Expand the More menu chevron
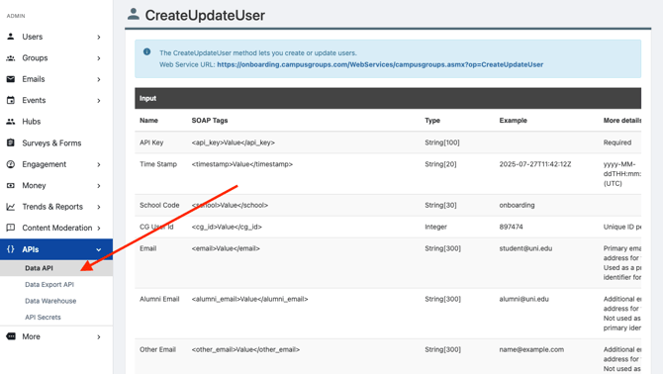This screenshot has width=663, height=374. coord(99,336)
